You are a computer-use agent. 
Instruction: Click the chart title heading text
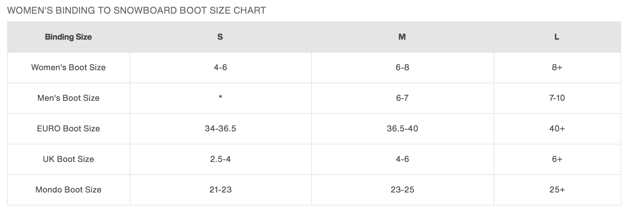136,10
